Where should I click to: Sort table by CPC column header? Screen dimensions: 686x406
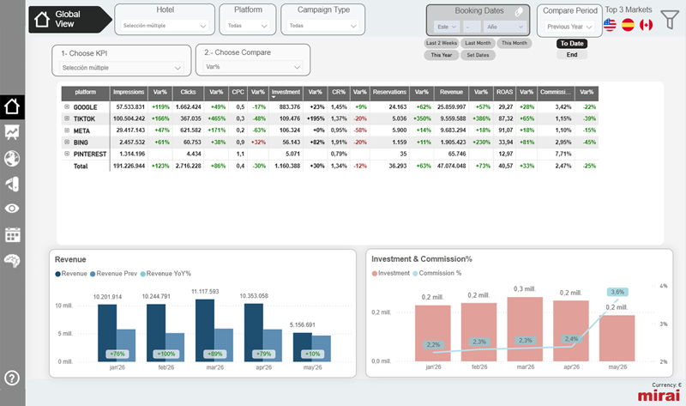238,93
